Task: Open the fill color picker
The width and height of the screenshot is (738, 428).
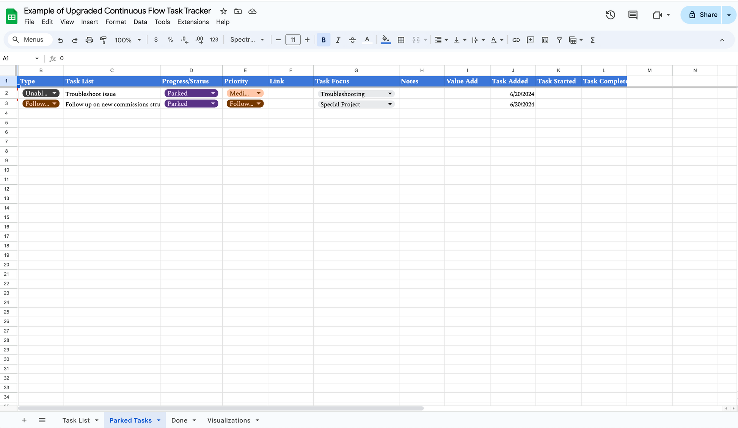Action: pos(386,40)
